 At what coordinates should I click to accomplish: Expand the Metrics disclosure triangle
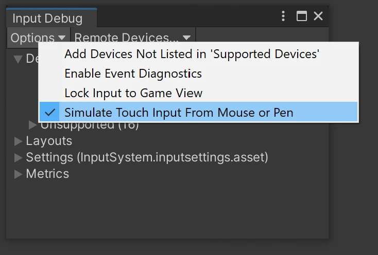(19, 174)
